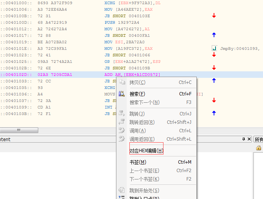
Task: Click highlighted instruction ADD AH,[EBX+A1CD0572]
Action: [x=132, y=74]
